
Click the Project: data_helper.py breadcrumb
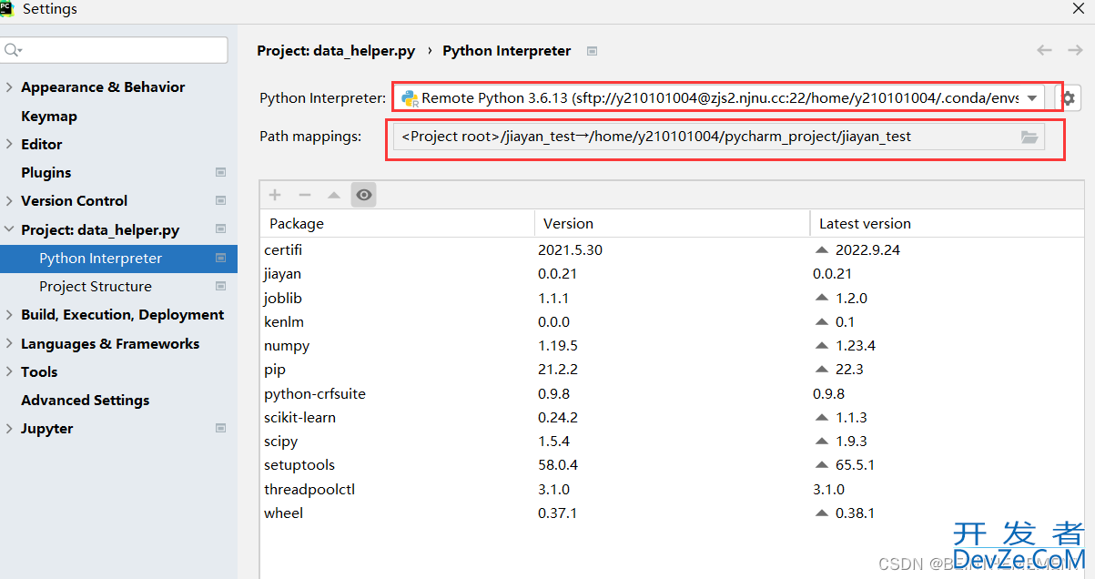click(x=336, y=51)
